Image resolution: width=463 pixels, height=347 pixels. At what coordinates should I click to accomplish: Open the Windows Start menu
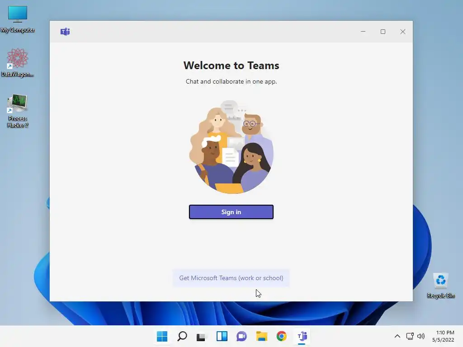(162, 336)
